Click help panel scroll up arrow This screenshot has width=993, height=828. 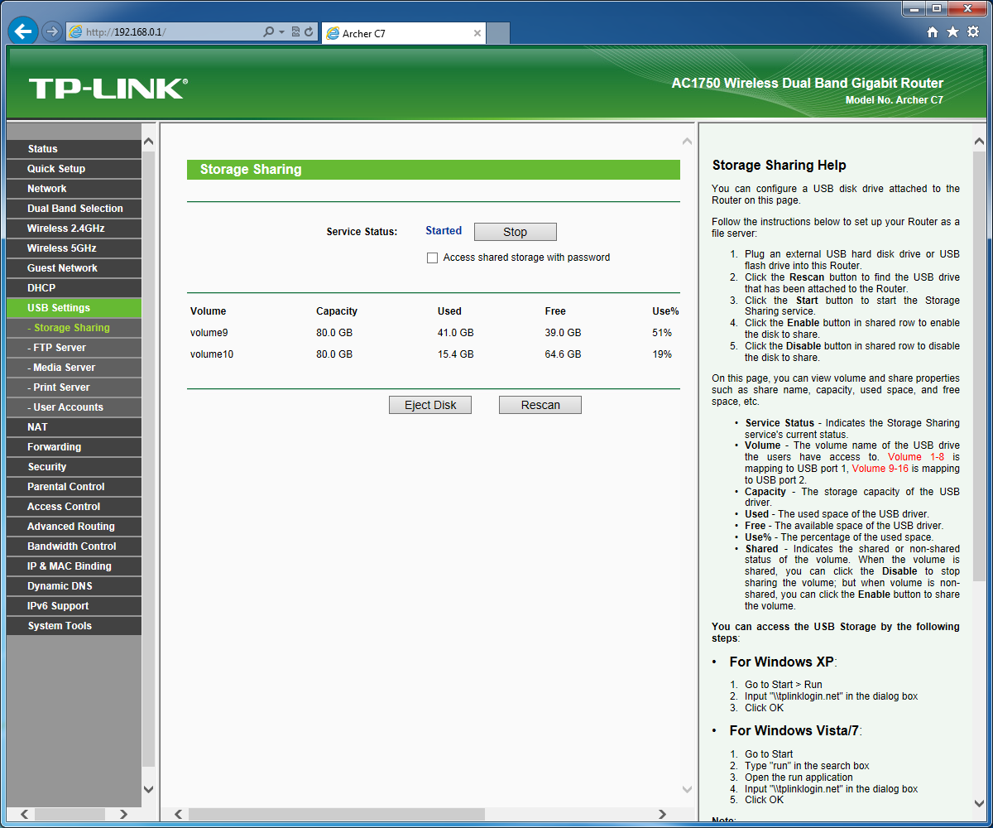980,142
